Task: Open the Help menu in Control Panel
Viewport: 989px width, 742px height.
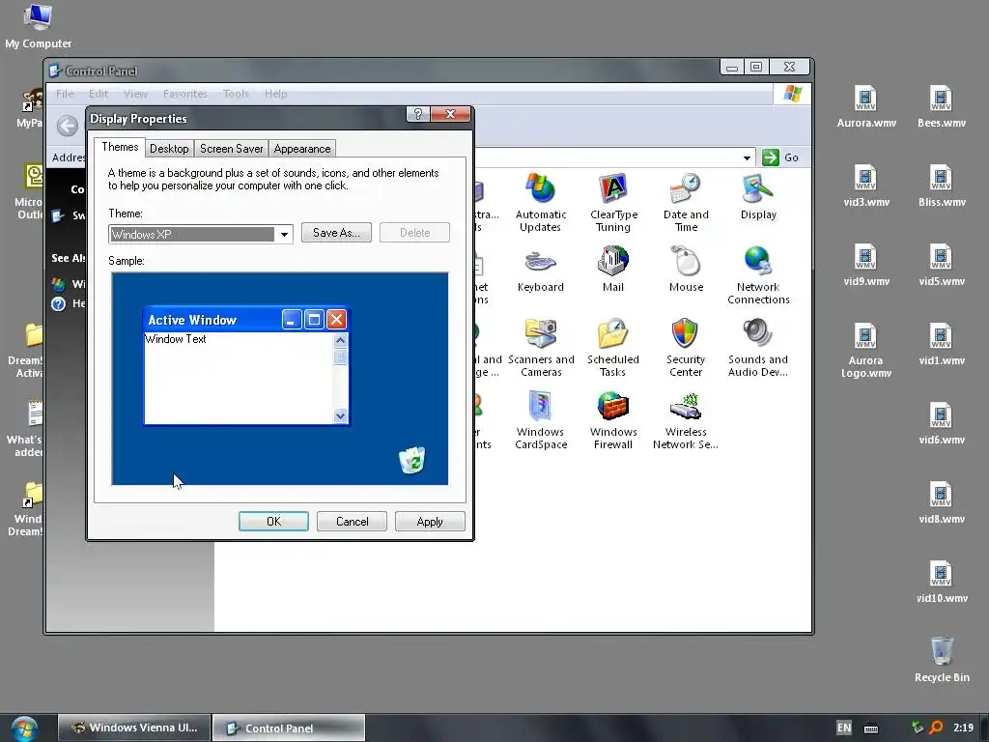Action: point(275,94)
